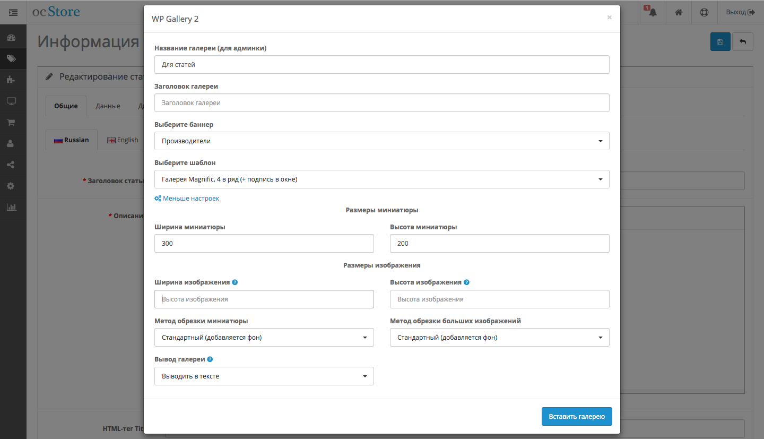Screen dimensions: 764x439
Task: Click the bar chart reports icon
Action: pyautogui.click(x=11, y=207)
